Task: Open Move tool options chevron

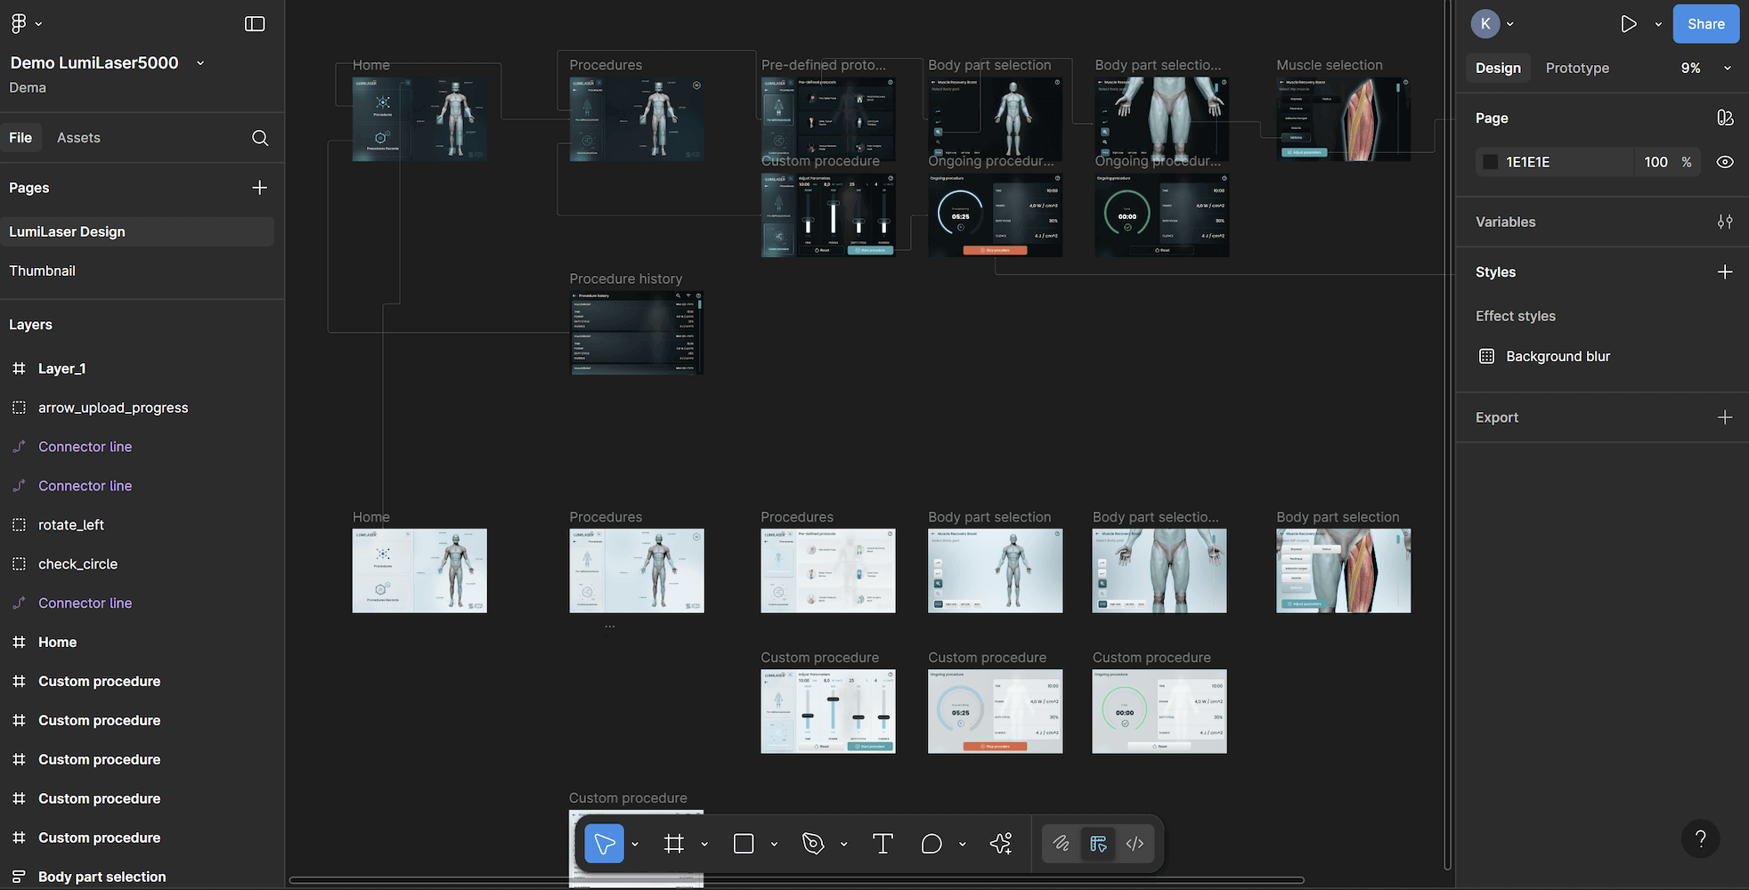Action: point(635,844)
